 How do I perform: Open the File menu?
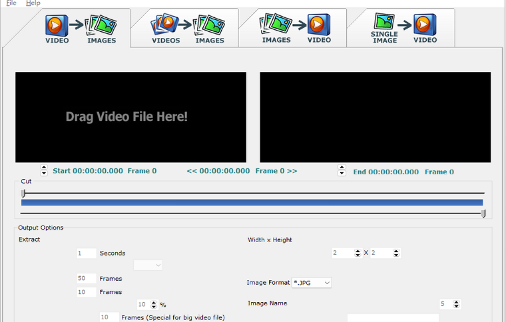[x=11, y=3]
